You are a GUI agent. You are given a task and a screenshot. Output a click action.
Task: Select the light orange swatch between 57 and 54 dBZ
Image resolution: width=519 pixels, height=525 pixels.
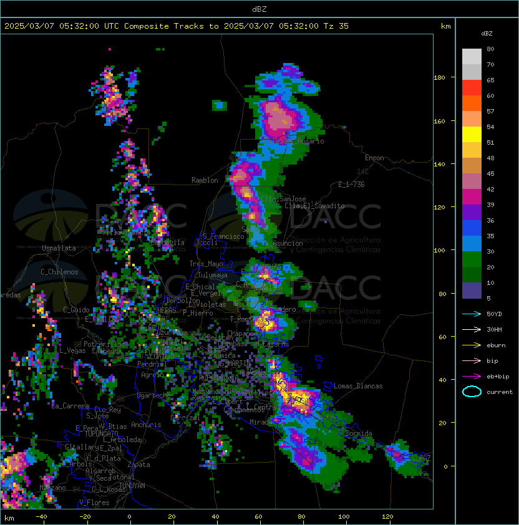(x=472, y=118)
